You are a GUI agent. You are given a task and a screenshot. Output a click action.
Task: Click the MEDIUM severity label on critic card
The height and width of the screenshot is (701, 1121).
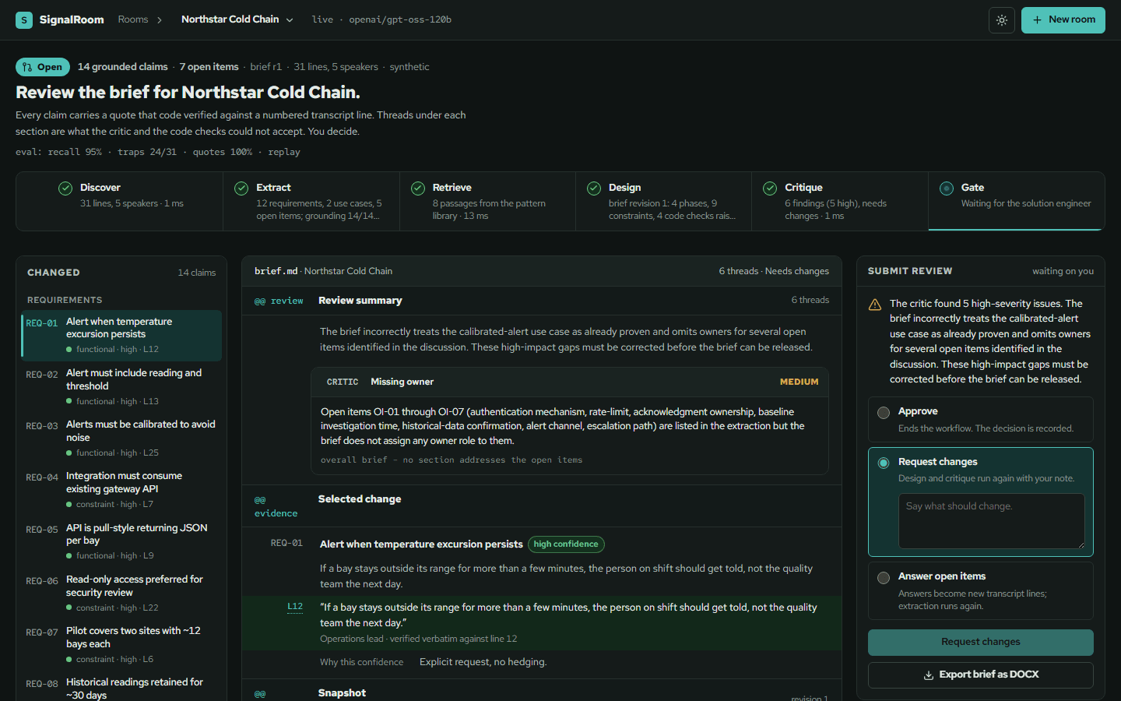(799, 382)
